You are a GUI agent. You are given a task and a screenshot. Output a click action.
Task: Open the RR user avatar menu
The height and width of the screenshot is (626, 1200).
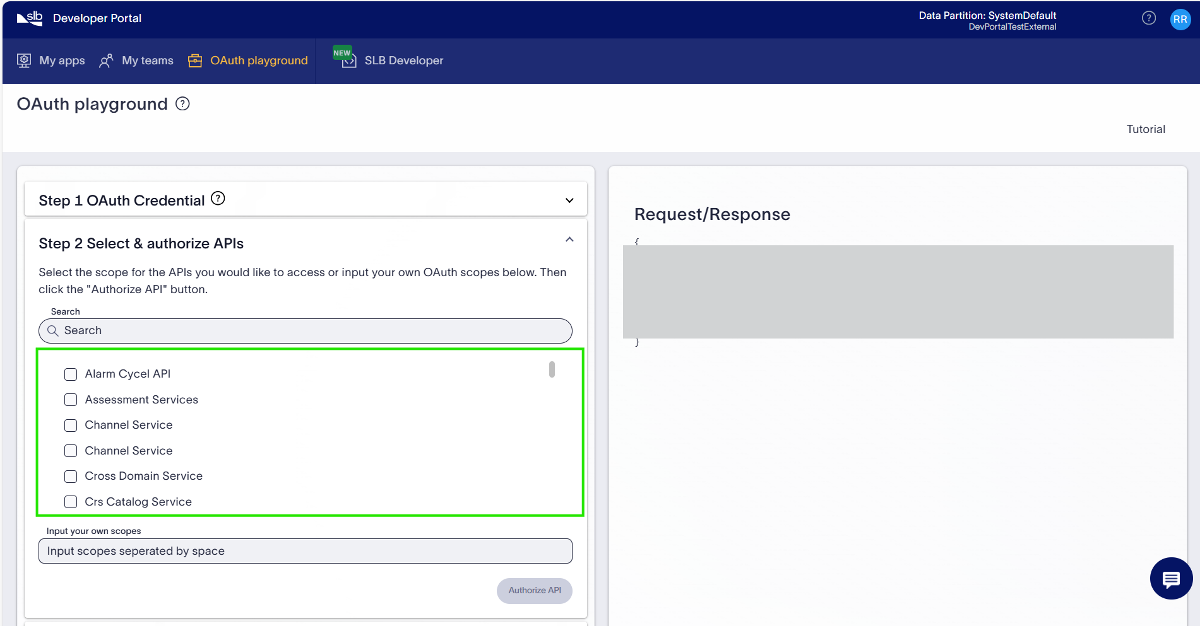coord(1180,19)
